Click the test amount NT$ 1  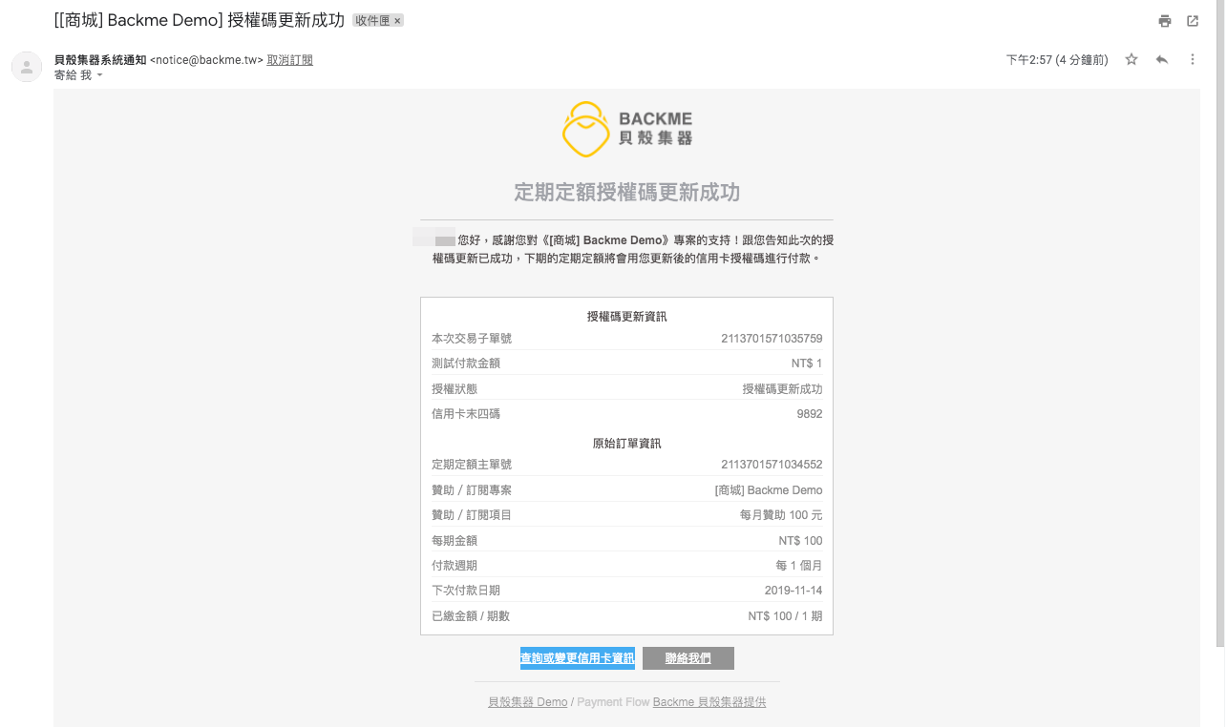click(x=807, y=363)
